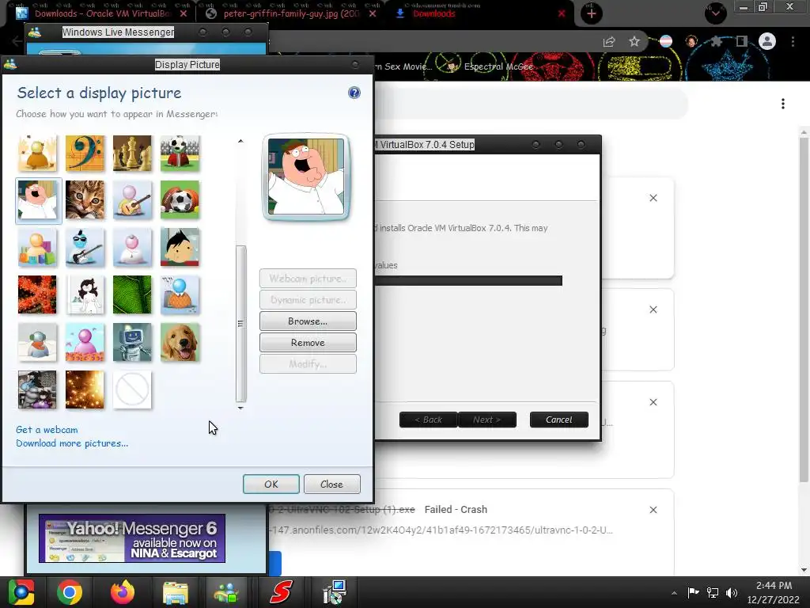Viewport: 810px width, 608px height.
Task: Choose the kitten display picture
Action: coord(85,200)
